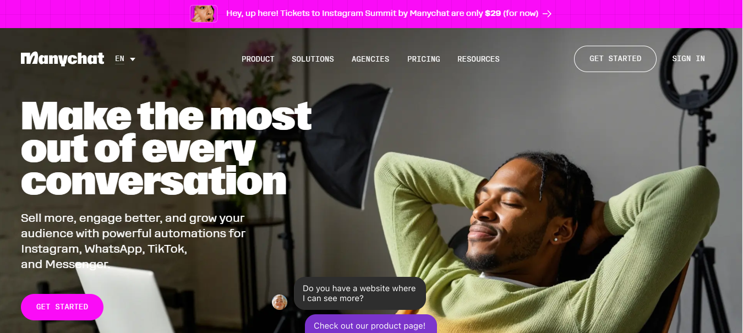Viewport: 743px width, 333px height.
Task: Click the Instagram Summit banner thumbnail image
Action: 204,14
